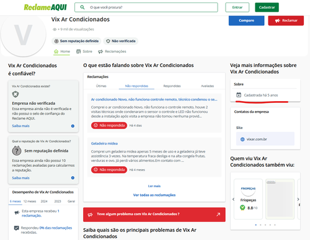Viewport: 310px width, 240px height.
Task: Click the shield star icon of unverified company
Action: click(15, 94)
